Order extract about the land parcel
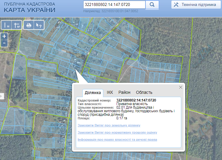 pyautogui.click(x=109, y=125)
